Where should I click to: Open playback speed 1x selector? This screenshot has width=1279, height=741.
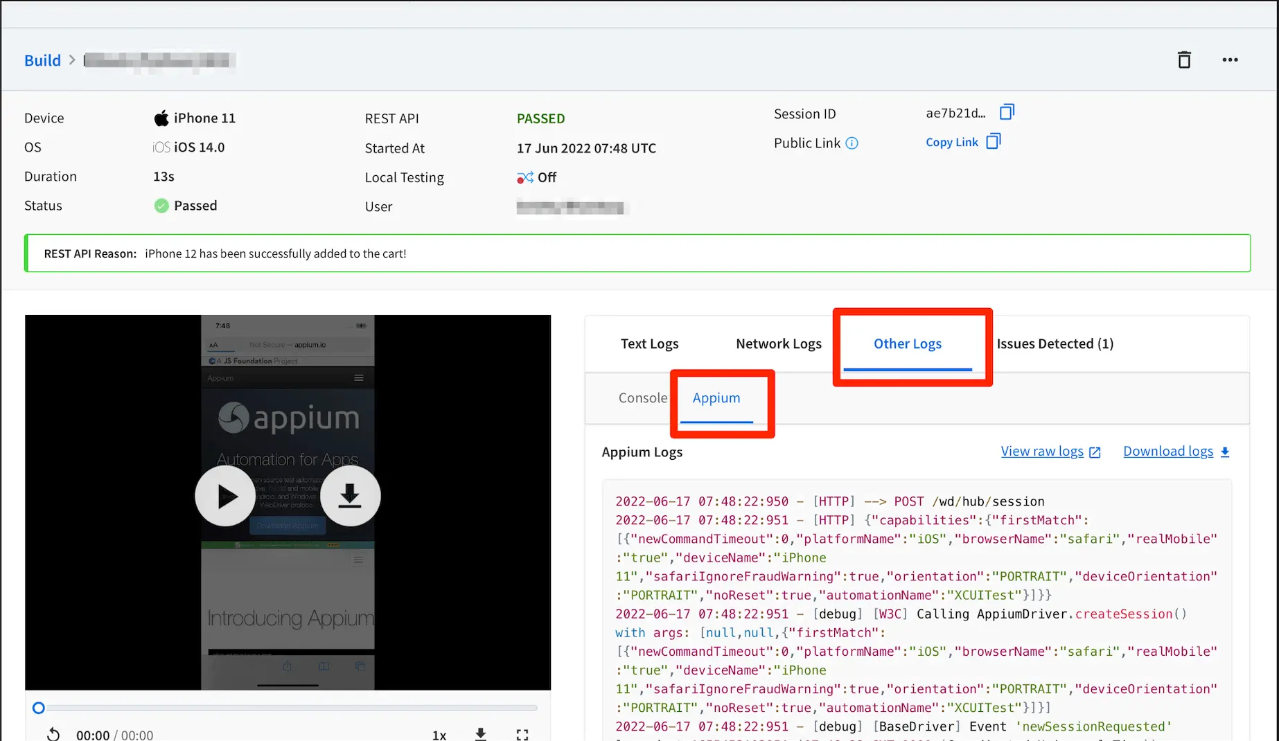[x=439, y=735]
